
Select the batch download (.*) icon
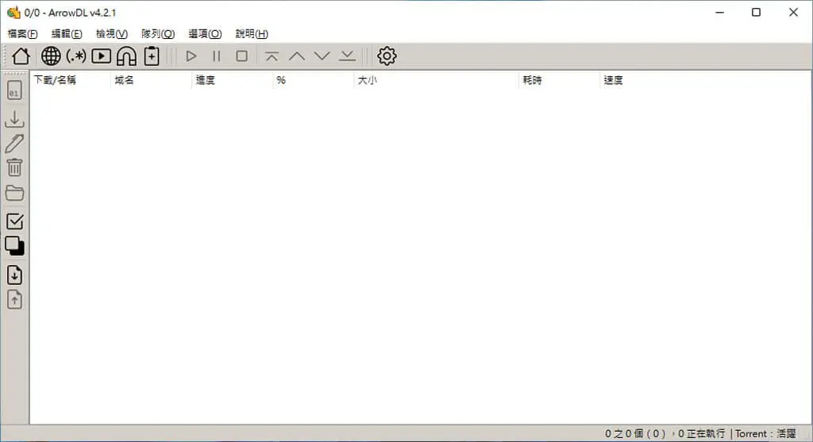(x=76, y=56)
